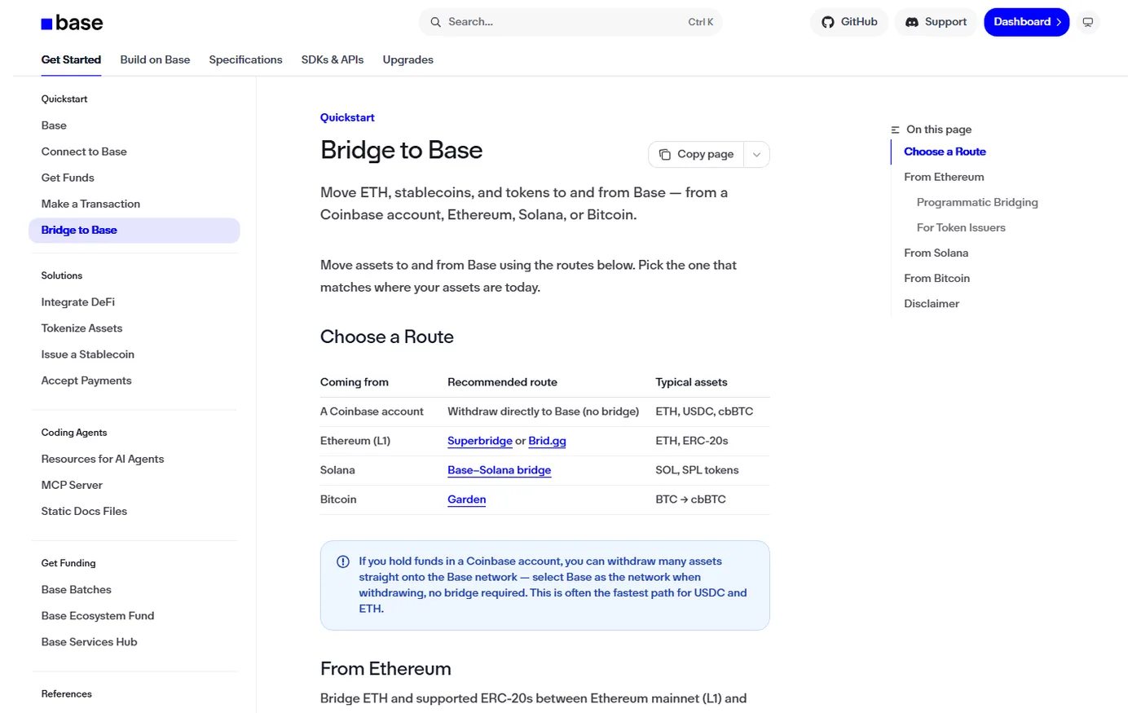Navigate to Make a Transaction

(x=90, y=204)
